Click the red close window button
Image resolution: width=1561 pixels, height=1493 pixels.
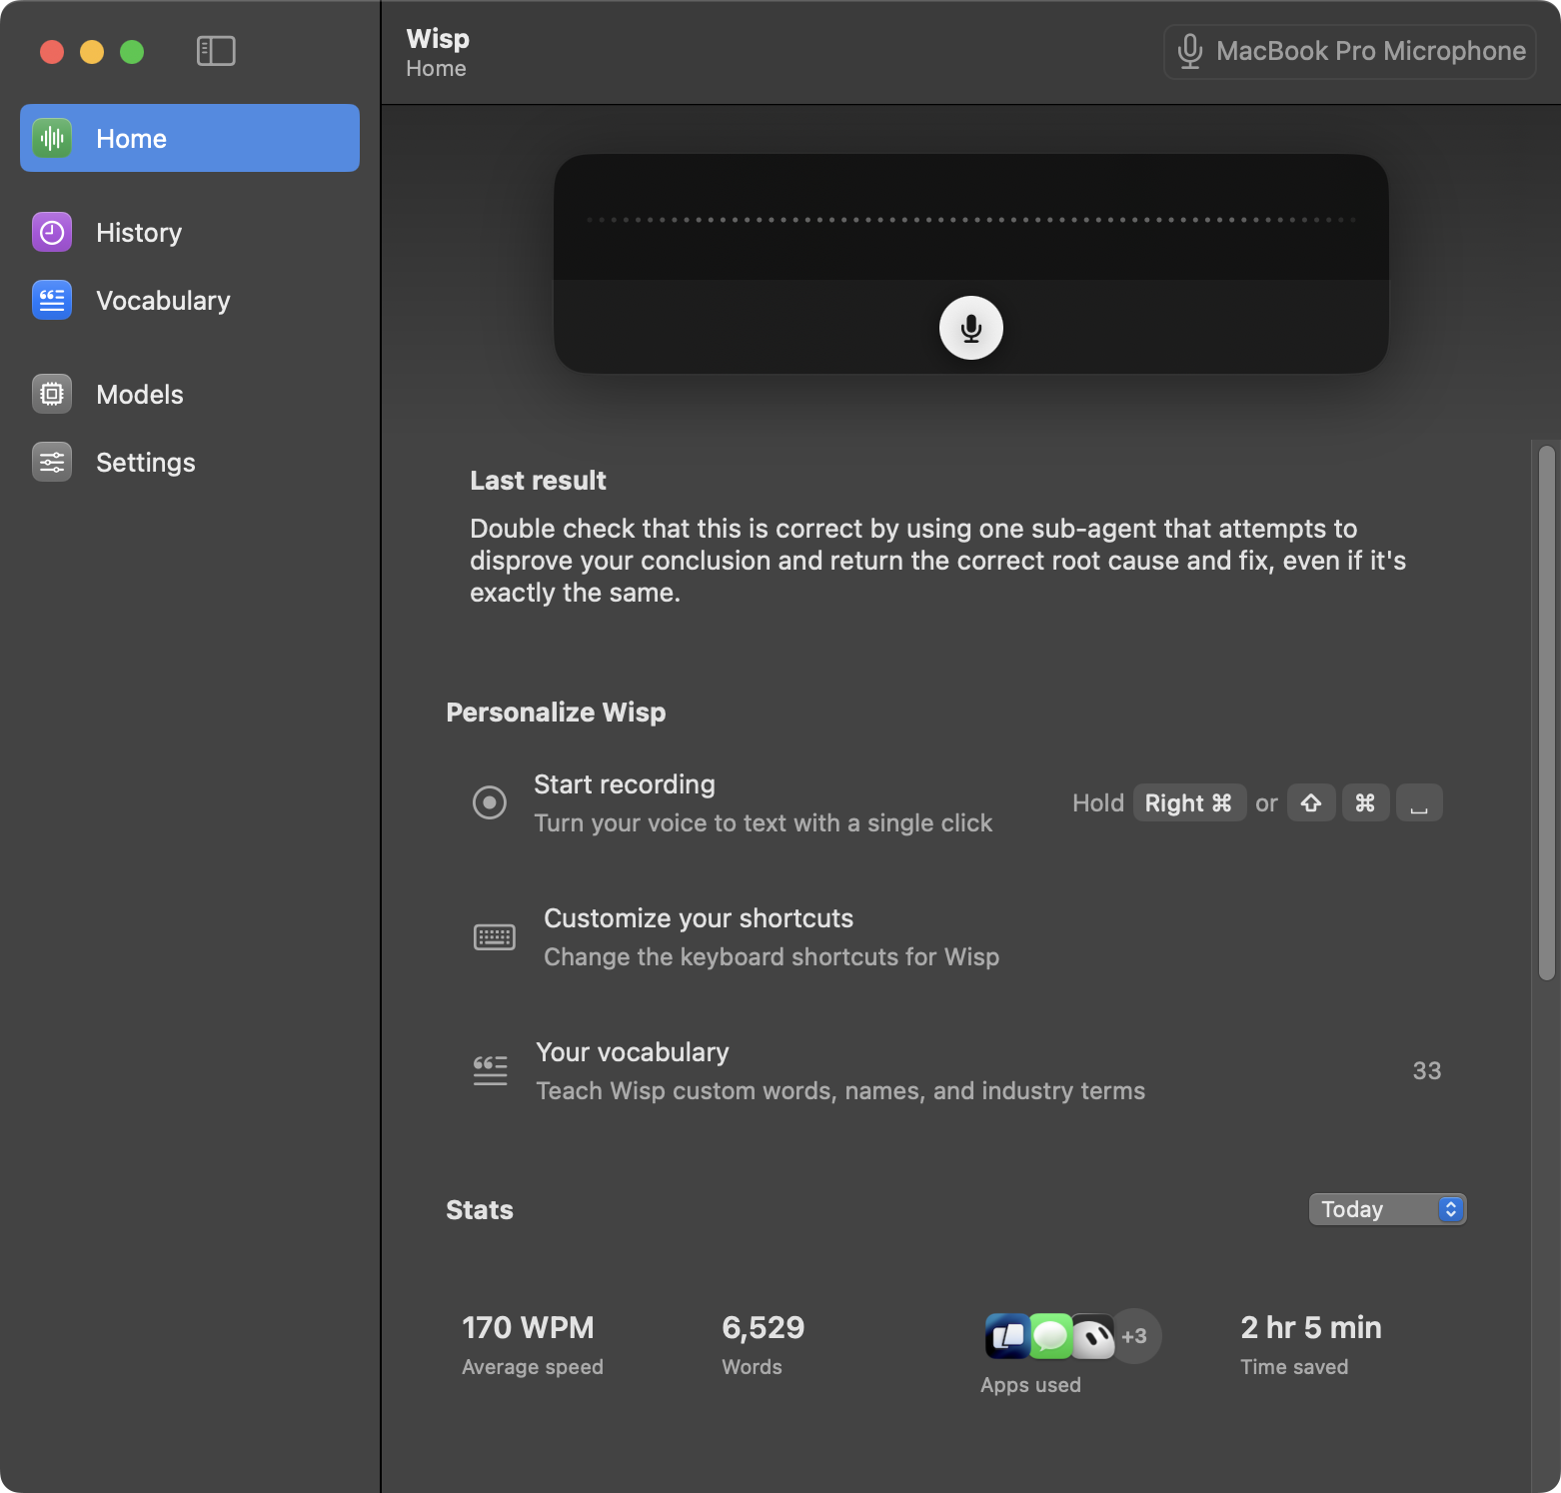coord(52,51)
